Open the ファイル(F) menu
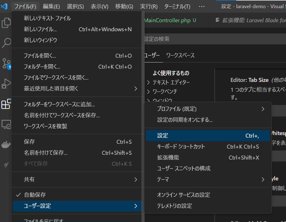Screen dimensions: 286x222 pyautogui.click(x=25, y=6)
